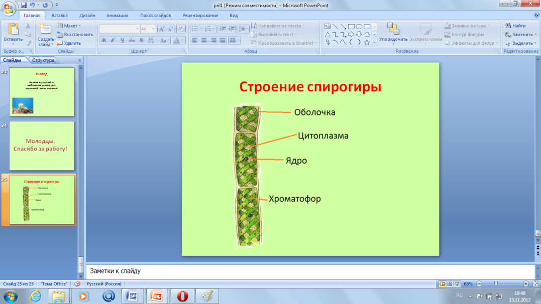The height and width of the screenshot is (304, 541).
Task: Open the Animation (Анимация) ribbon tab
Action: coord(117,16)
